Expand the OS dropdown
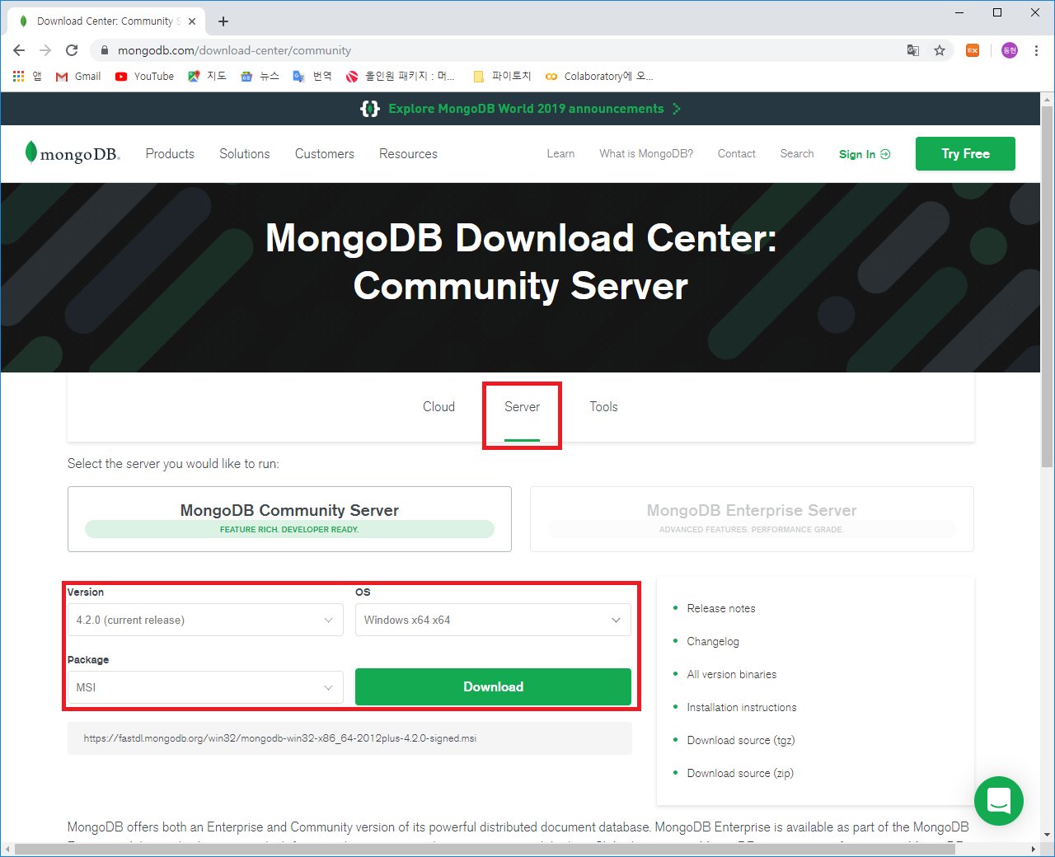The width and height of the screenshot is (1055, 857). tap(493, 620)
